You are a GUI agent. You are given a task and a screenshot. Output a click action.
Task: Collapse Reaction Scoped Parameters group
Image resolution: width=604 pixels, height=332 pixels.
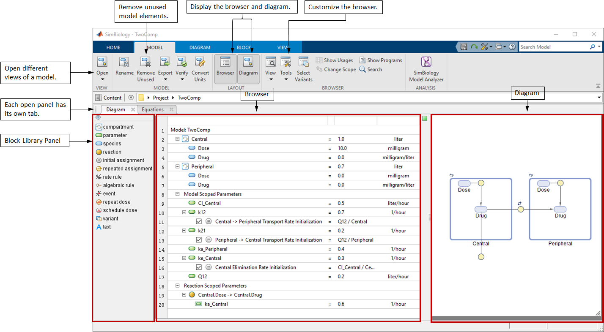178,286
